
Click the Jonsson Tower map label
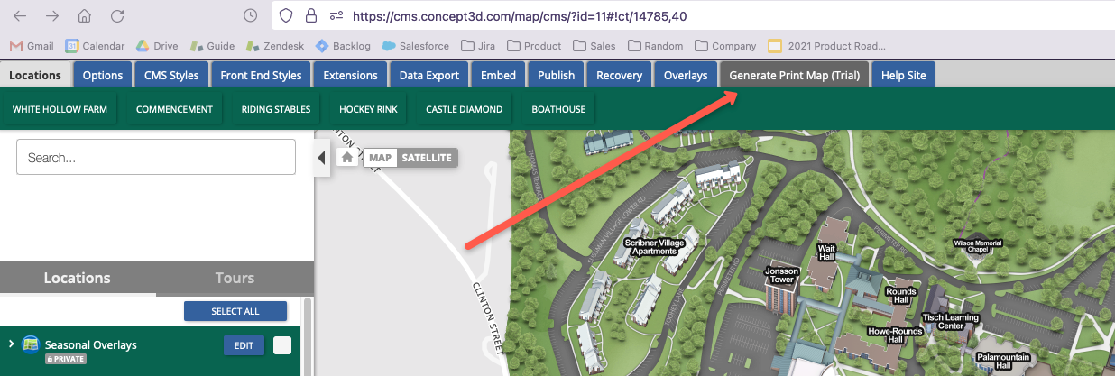[x=782, y=275]
